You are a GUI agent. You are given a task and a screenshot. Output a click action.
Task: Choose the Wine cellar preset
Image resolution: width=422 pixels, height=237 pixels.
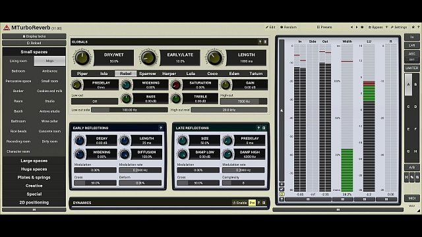[x=50, y=121]
